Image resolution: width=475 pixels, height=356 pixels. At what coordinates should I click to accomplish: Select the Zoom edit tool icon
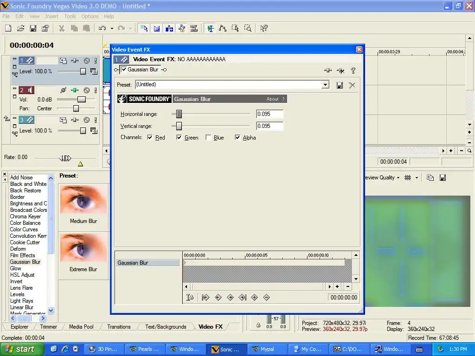[x=248, y=28]
